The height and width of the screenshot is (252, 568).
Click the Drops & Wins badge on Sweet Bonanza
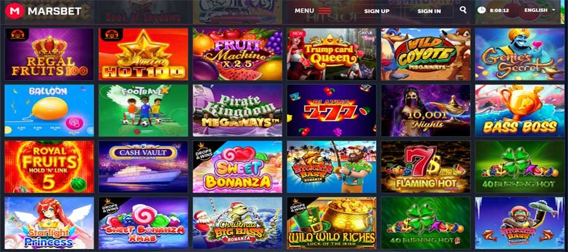click(200, 149)
